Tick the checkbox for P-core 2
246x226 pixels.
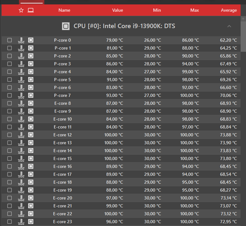point(9,56)
